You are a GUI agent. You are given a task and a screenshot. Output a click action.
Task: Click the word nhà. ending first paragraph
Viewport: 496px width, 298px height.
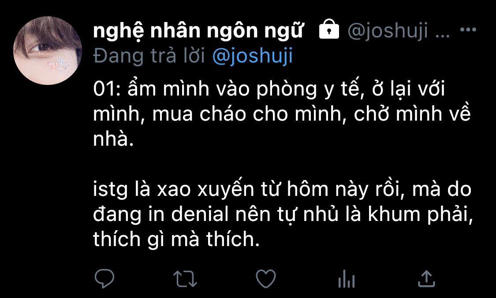[113, 138]
